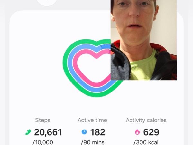Tap the green shoe steps icon
Viewport: 193px width, 145px height.
(x=28, y=132)
